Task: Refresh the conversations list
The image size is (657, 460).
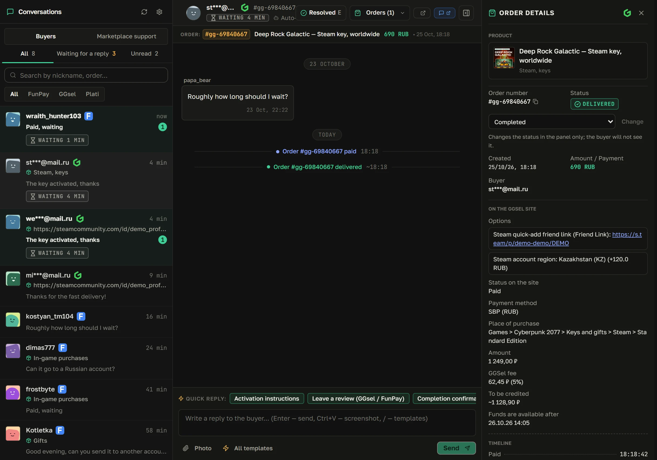Action: point(144,12)
